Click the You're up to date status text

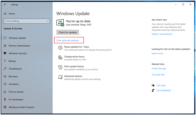pyautogui.click(x=78, y=21)
